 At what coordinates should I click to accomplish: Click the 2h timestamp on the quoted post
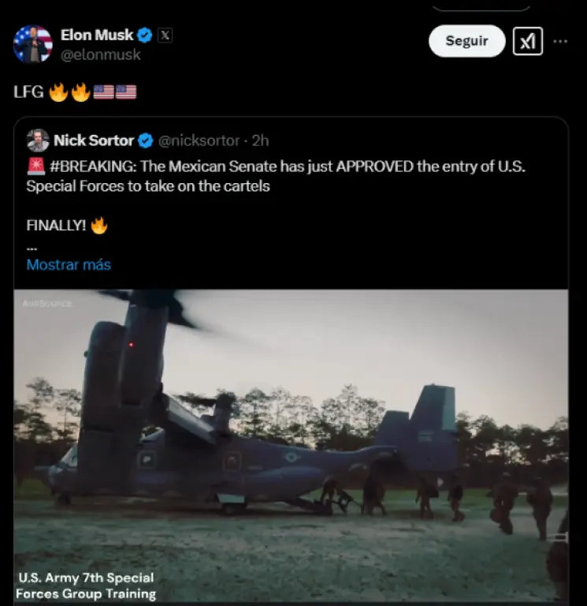coord(261,140)
